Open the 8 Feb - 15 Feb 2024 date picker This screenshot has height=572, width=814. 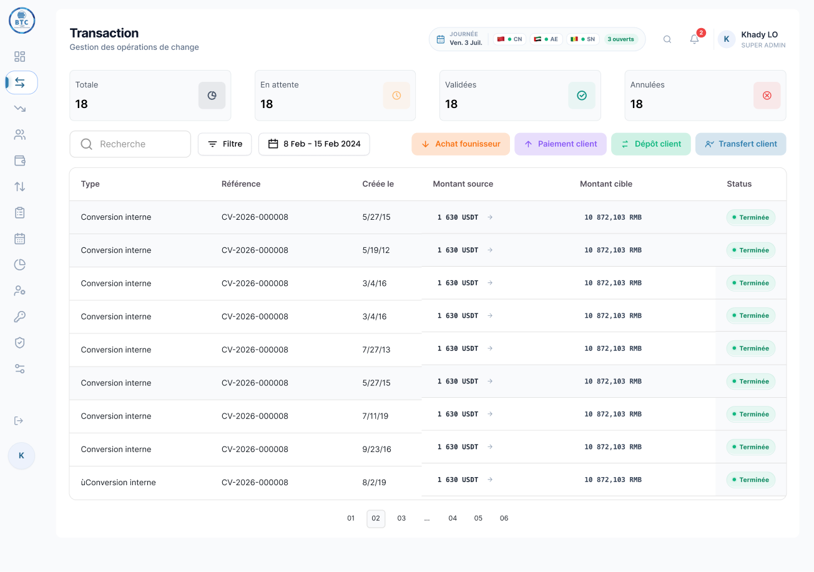tap(314, 144)
